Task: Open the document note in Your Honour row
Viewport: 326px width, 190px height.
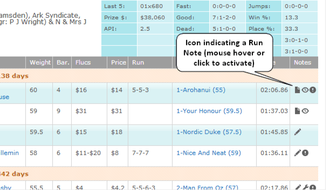Action: (297, 111)
